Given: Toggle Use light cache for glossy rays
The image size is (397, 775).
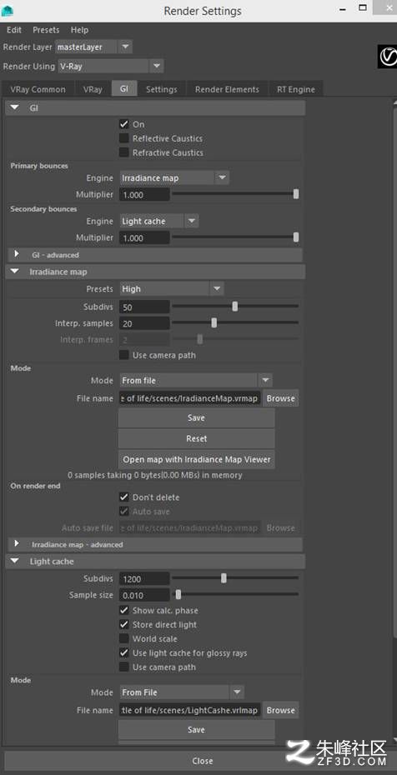Looking at the screenshot, I should click(124, 653).
